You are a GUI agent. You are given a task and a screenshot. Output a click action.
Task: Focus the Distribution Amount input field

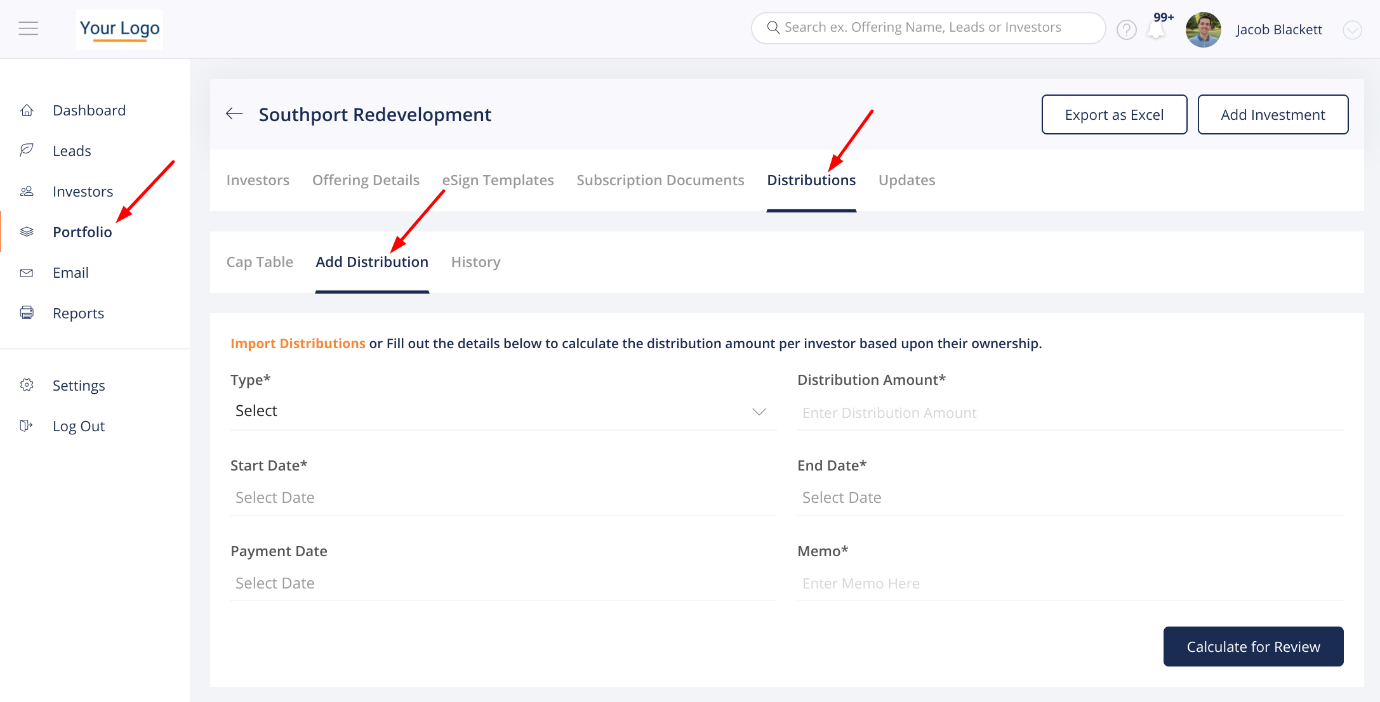[1070, 413]
